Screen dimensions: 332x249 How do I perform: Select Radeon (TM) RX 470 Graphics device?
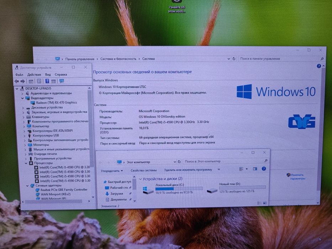56,102
